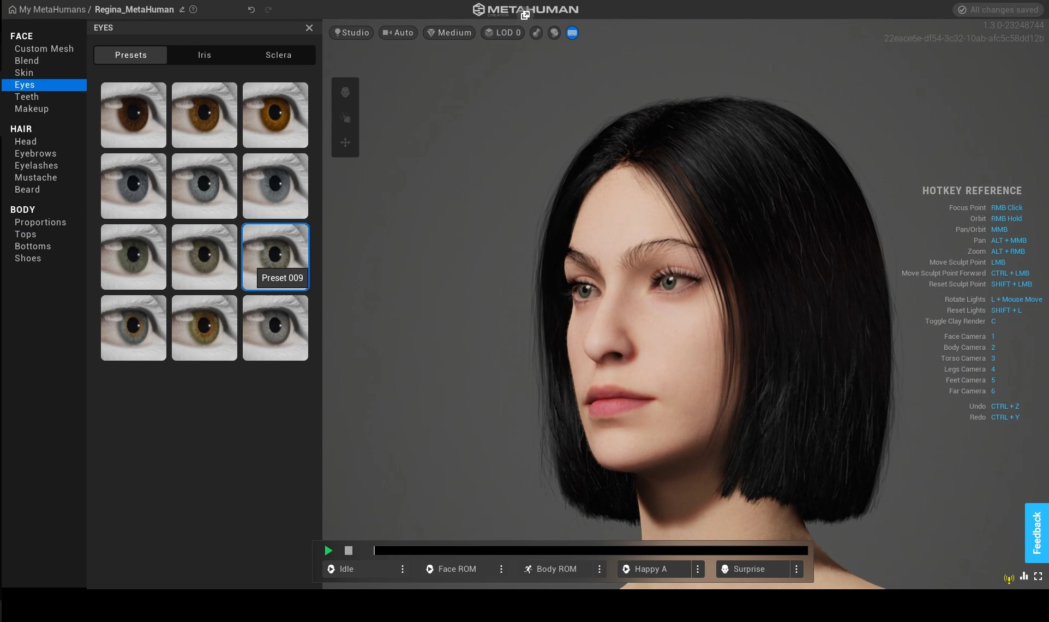The width and height of the screenshot is (1049, 622).
Task: Open the Feedback panel
Action: point(1036,533)
